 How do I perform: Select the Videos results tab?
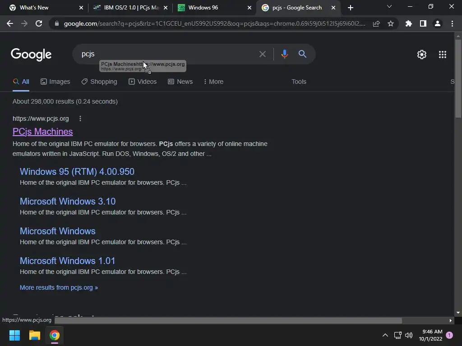143,82
